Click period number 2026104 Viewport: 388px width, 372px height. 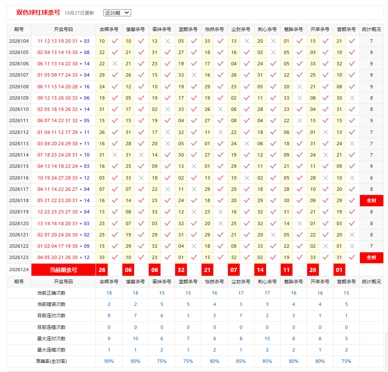pyautogui.click(x=19, y=41)
